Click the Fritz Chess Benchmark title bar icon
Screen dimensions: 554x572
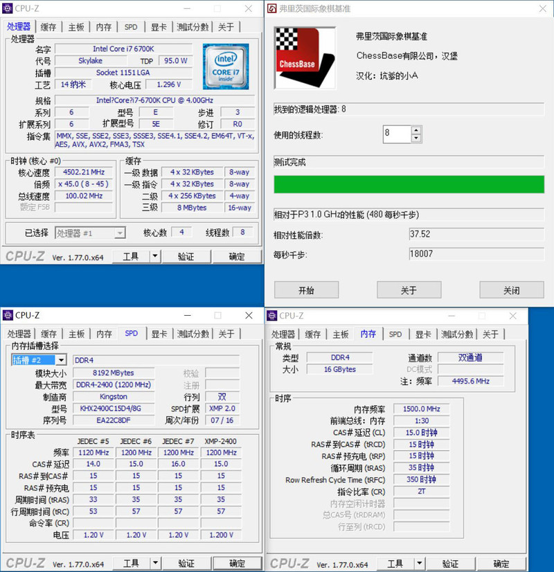(x=272, y=8)
